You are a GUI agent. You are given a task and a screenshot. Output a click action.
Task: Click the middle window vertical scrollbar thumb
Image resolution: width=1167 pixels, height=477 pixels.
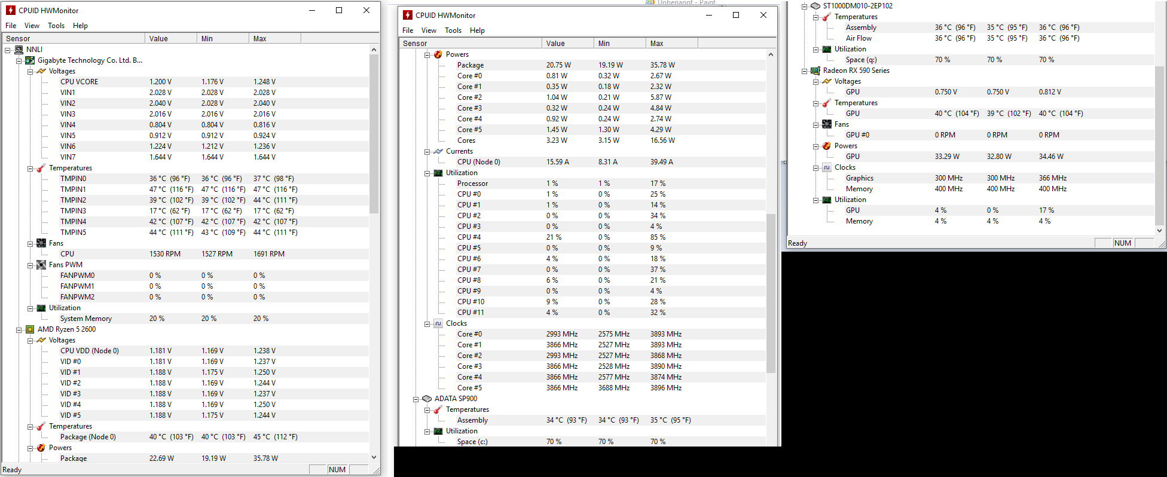(771, 293)
